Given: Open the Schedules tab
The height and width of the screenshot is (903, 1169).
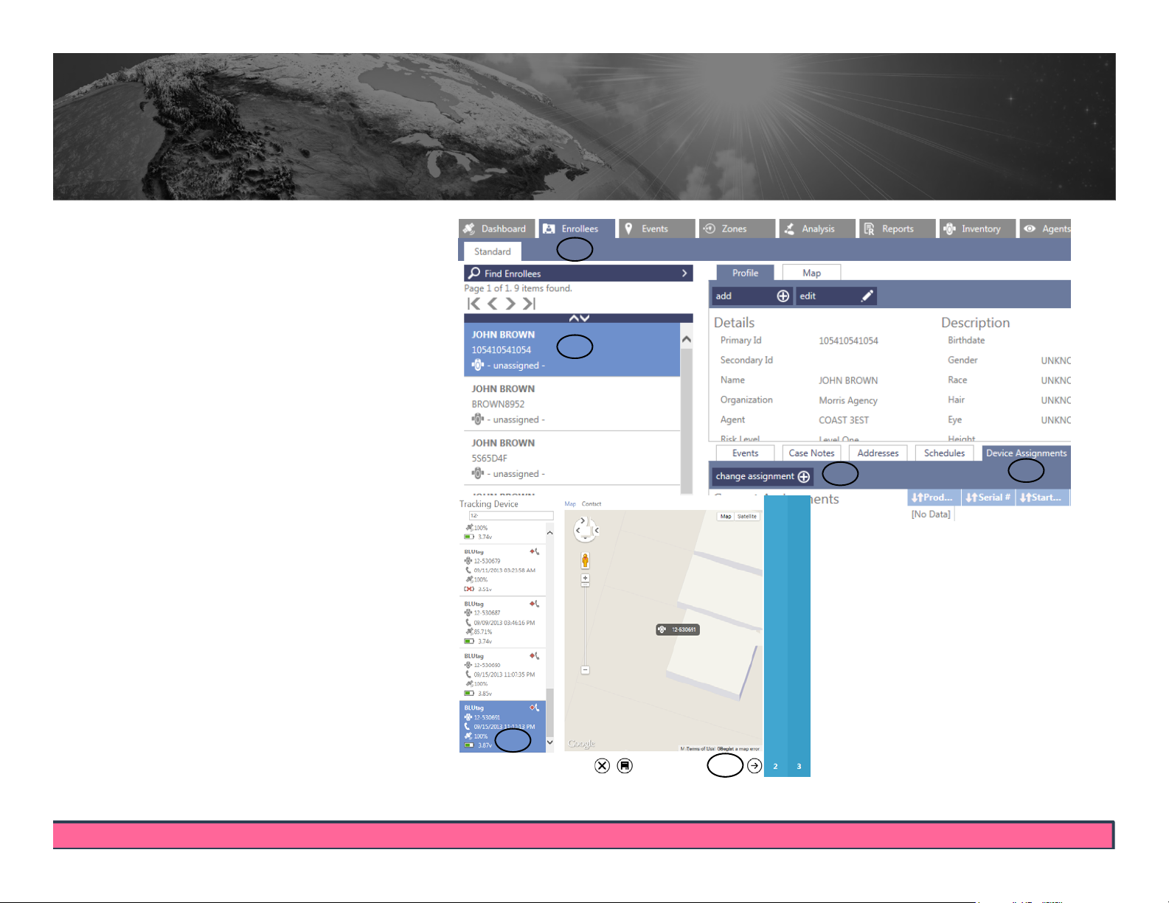Looking at the screenshot, I should coord(944,453).
